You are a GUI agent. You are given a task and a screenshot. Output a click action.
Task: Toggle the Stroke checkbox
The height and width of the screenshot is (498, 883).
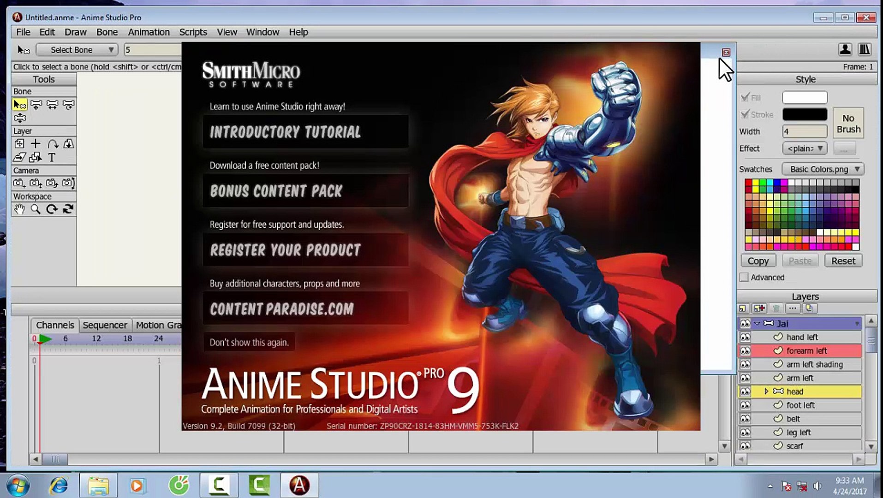745,114
